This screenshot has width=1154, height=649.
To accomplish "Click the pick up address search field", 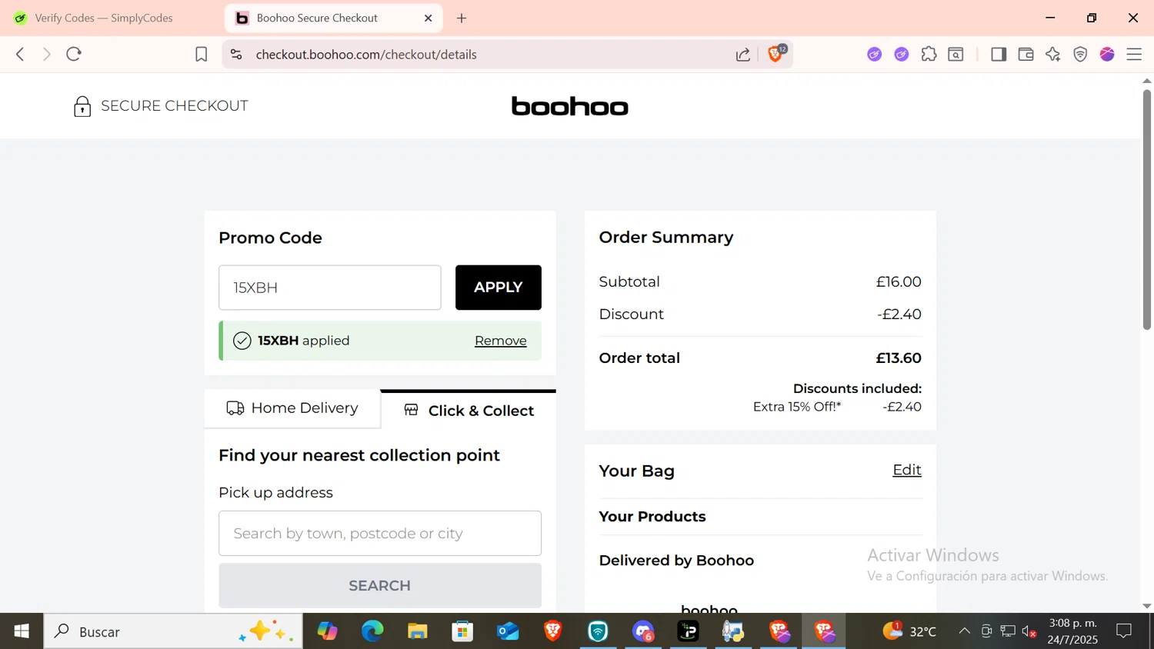I will pyautogui.click(x=380, y=534).
